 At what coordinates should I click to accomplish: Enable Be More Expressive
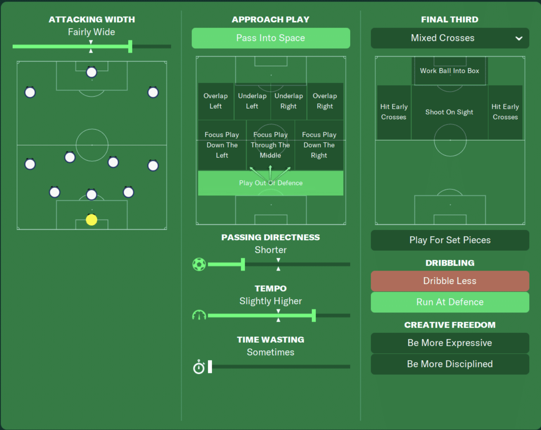pyautogui.click(x=450, y=343)
